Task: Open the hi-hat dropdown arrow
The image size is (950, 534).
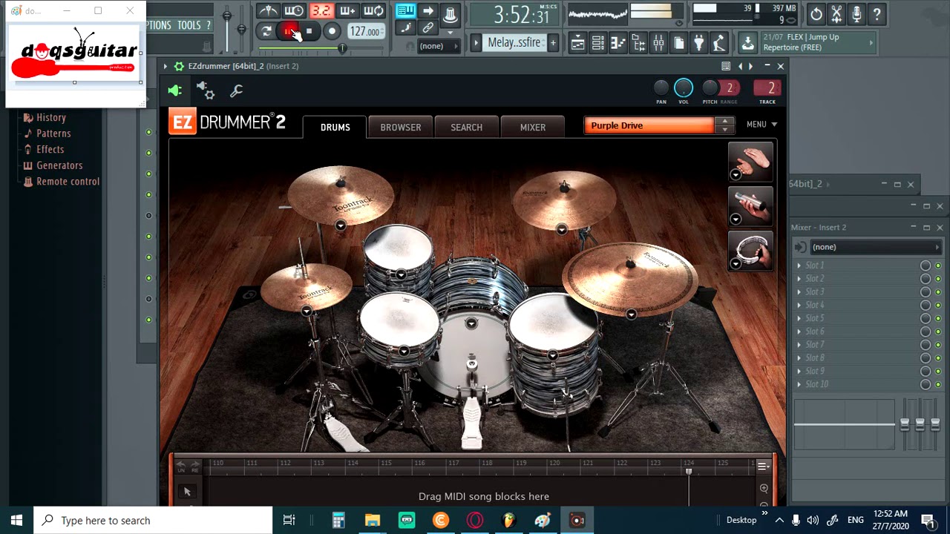Action: [307, 311]
